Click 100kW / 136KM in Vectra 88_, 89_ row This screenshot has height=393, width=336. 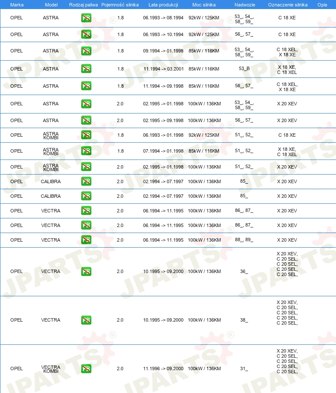tap(204, 240)
